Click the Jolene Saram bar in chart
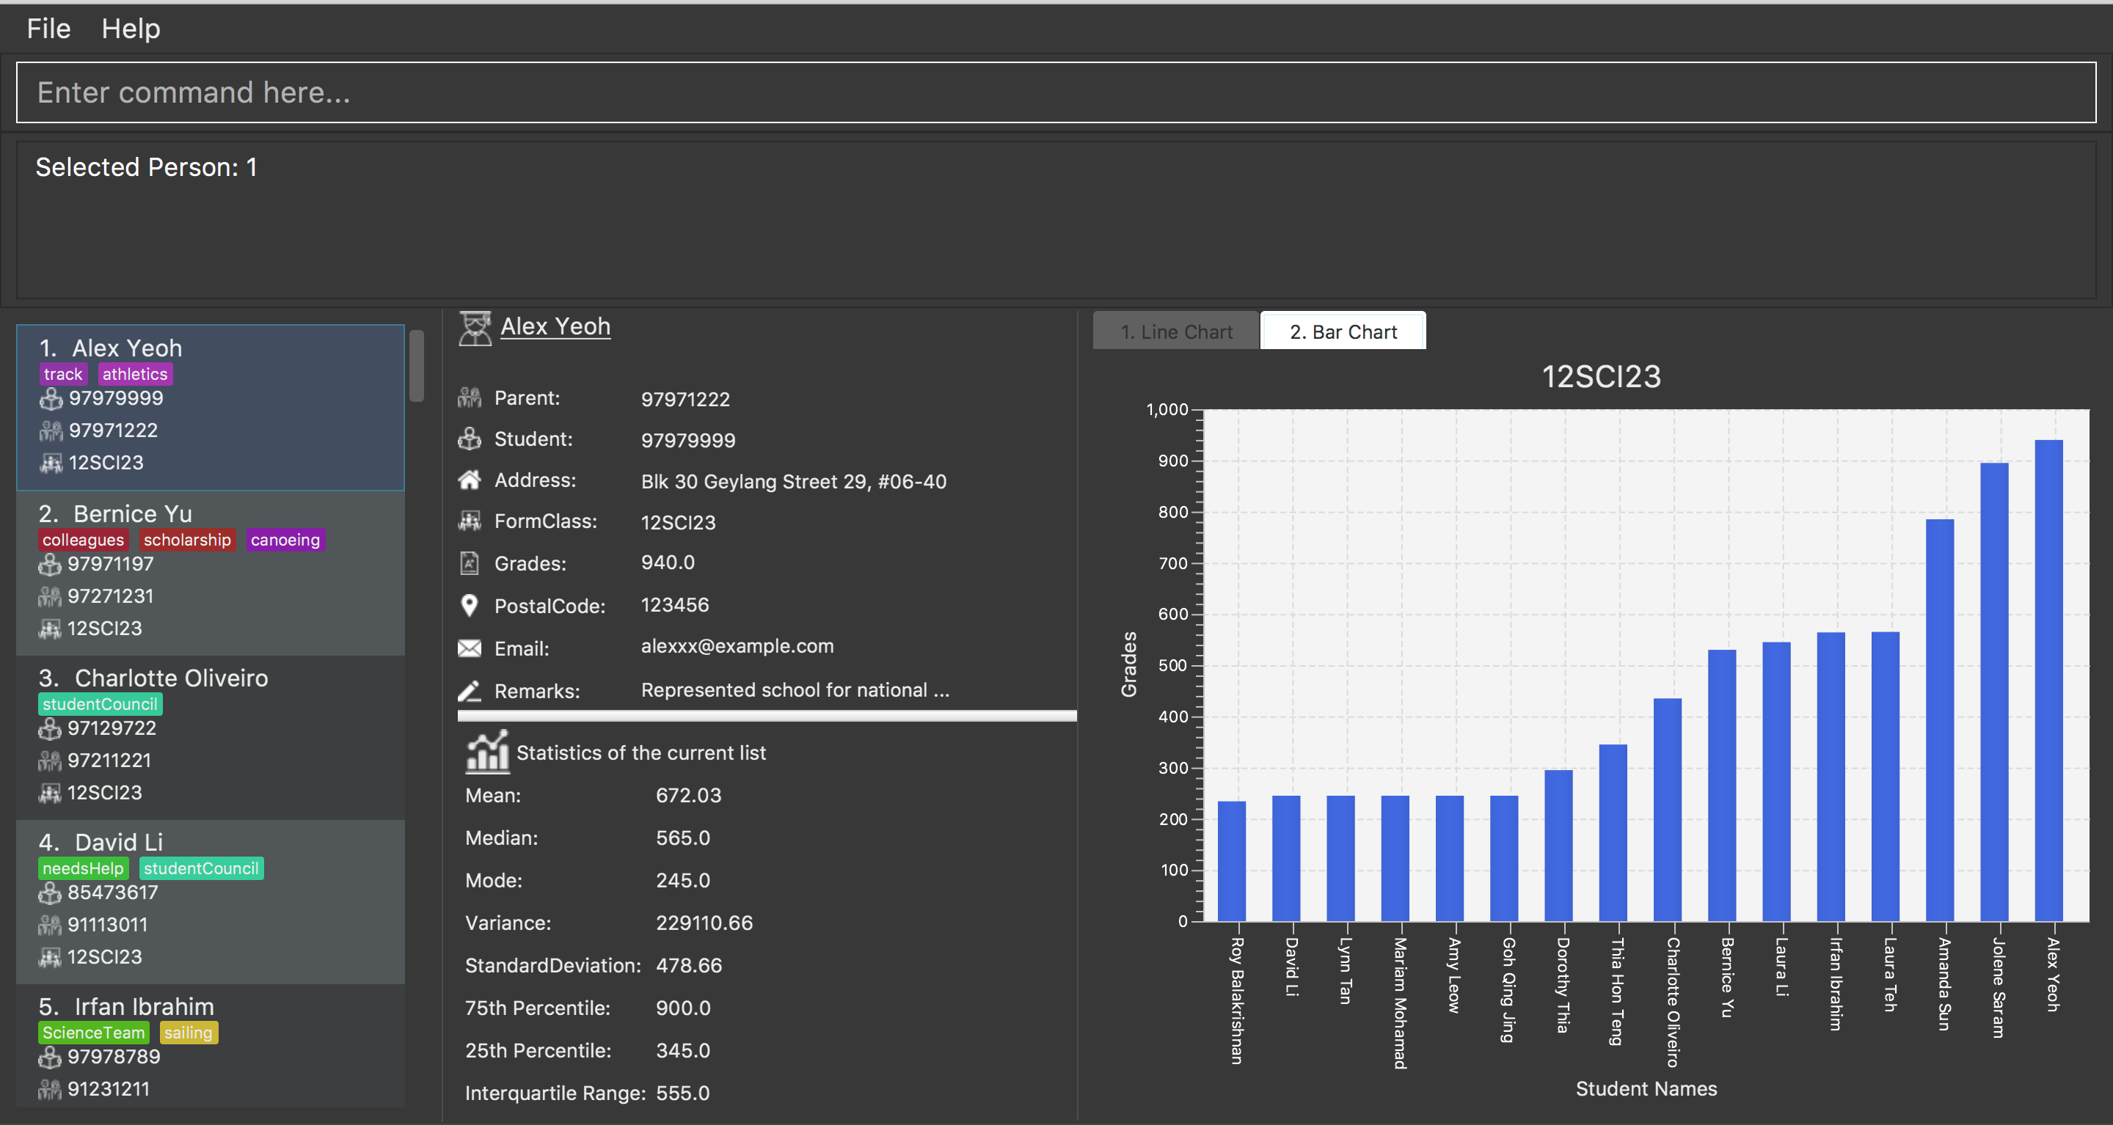The height and width of the screenshot is (1125, 2113). (1994, 692)
